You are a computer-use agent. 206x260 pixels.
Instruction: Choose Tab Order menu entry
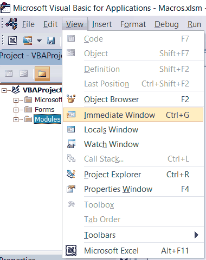click(x=133, y=219)
